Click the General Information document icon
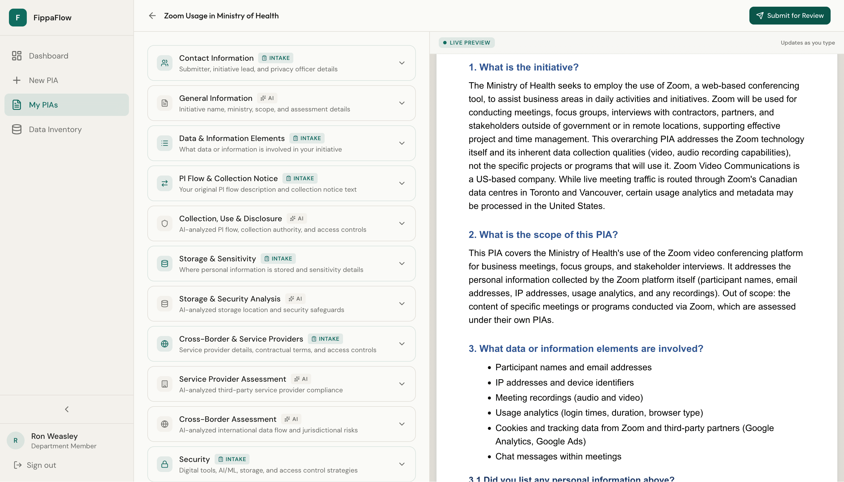844x482 pixels. (x=164, y=103)
